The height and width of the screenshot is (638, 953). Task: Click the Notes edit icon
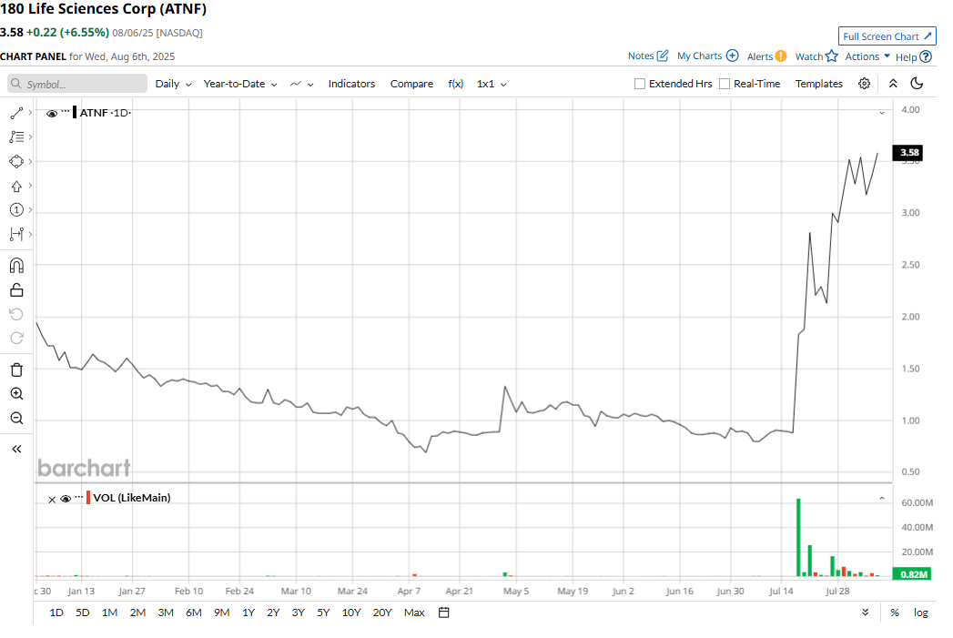pyautogui.click(x=663, y=56)
